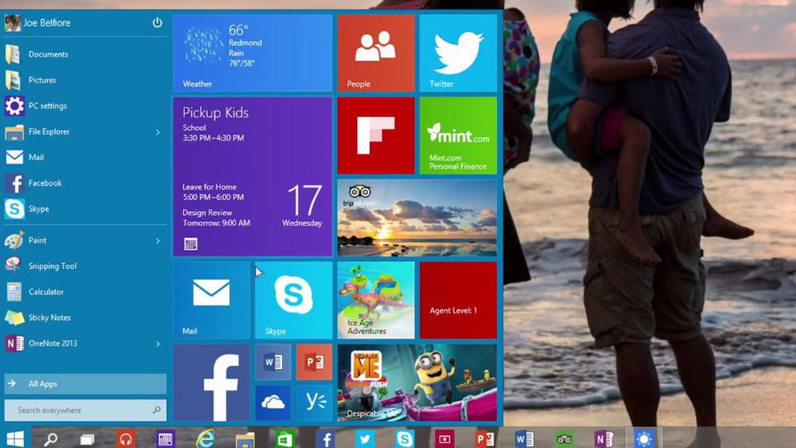Launch Internet Explorer from the taskbar
The image size is (796, 448).
207,439
